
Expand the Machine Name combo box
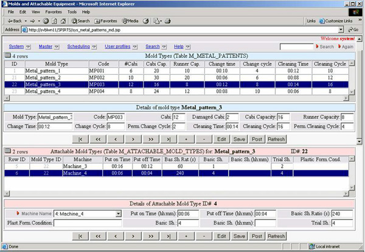pyautogui.click(x=117, y=213)
